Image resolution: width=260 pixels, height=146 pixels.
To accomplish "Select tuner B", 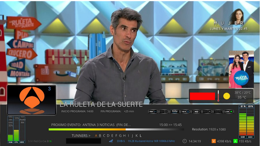I will click(x=100, y=136).
